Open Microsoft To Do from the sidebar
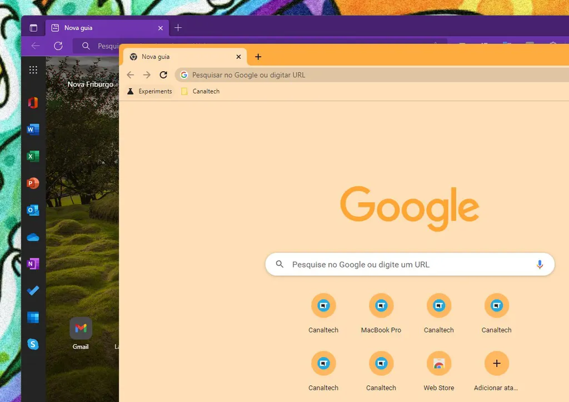The image size is (569, 402). coord(33,290)
